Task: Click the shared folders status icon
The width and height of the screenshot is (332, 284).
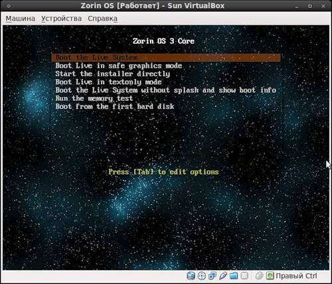Action: coord(234,275)
